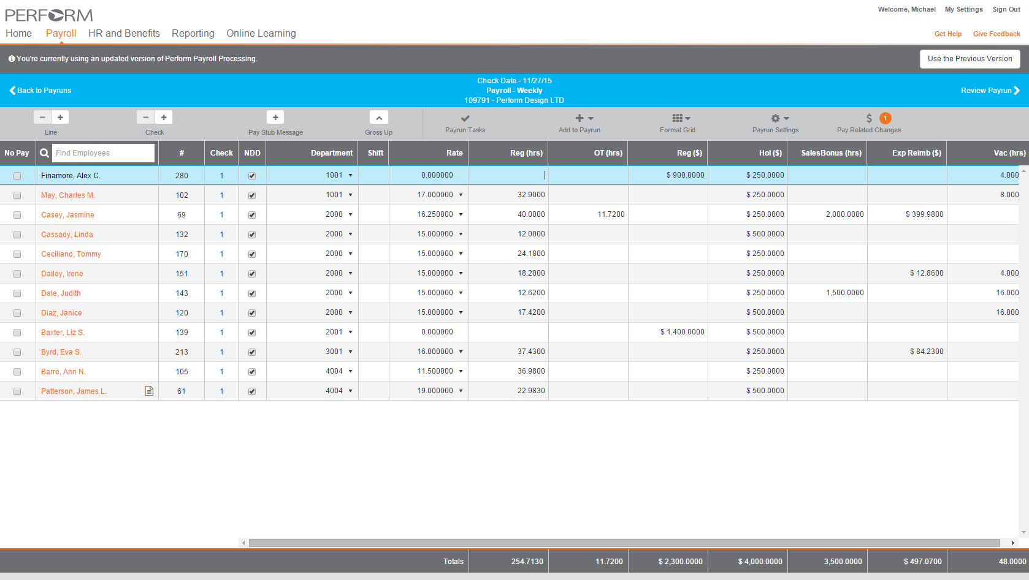1029x580 pixels.
Task: Open the note icon next to Patterson, James L.
Action: tap(149, 391)
